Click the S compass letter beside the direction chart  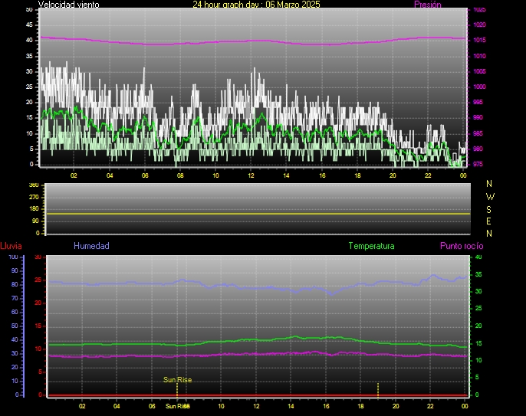pyautogui.click(x=488, y=209)
